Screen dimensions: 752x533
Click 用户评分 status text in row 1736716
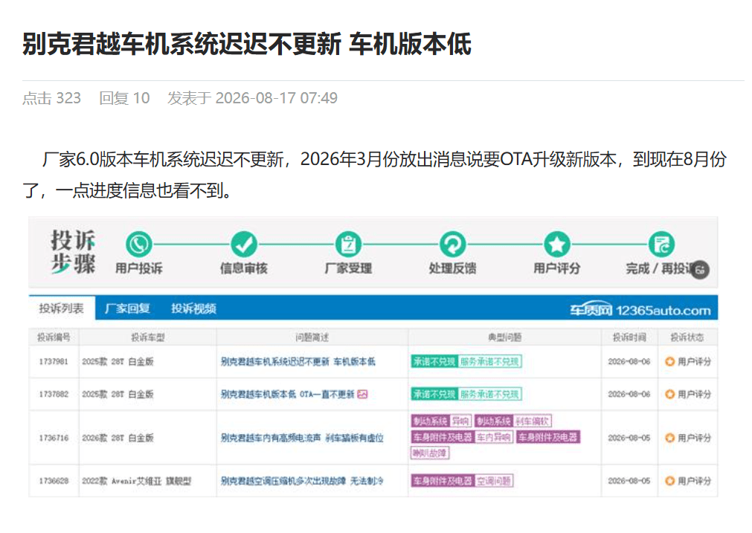tap(695, 438)
